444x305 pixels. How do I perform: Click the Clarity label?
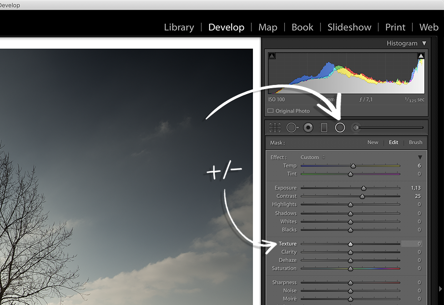(289, 252)
